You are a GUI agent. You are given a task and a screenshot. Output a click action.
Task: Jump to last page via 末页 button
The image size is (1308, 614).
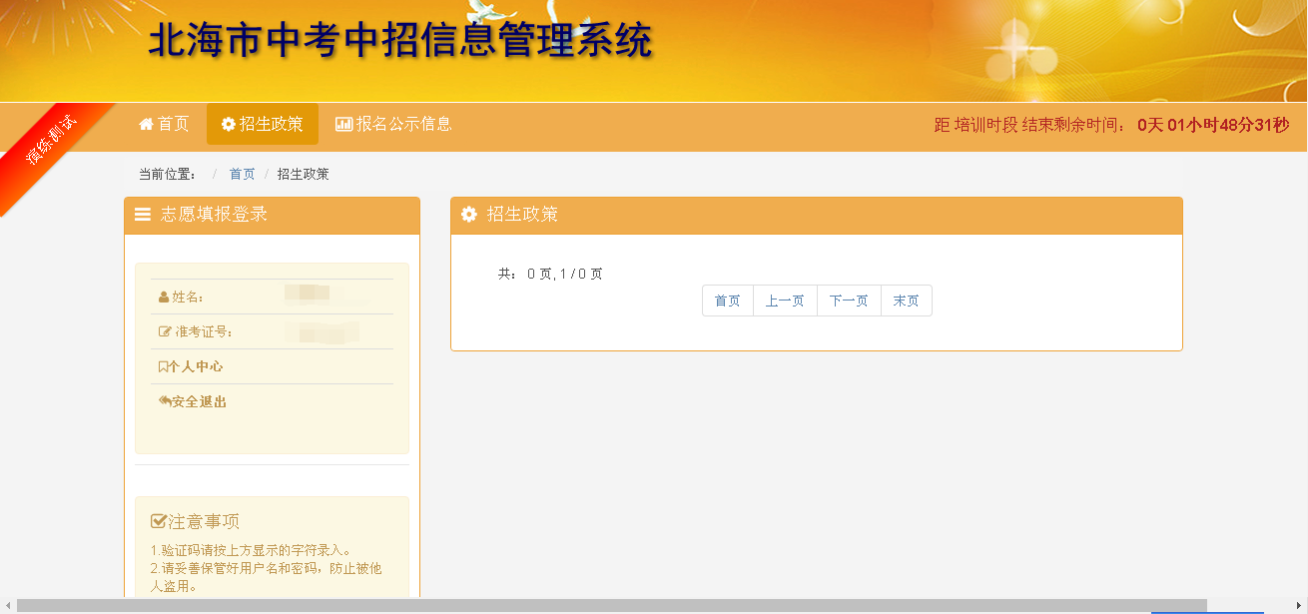(906, 301)
